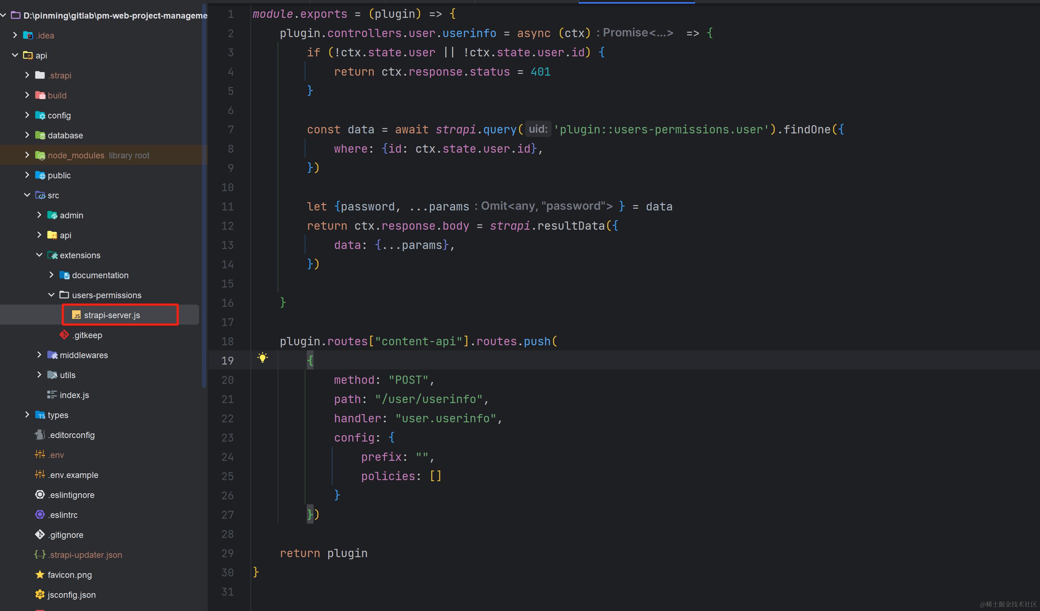The width and height of the screenshot is (1040, 611).
Task: Click the .editorconfig mouse icon
Action: click(40, 434)
